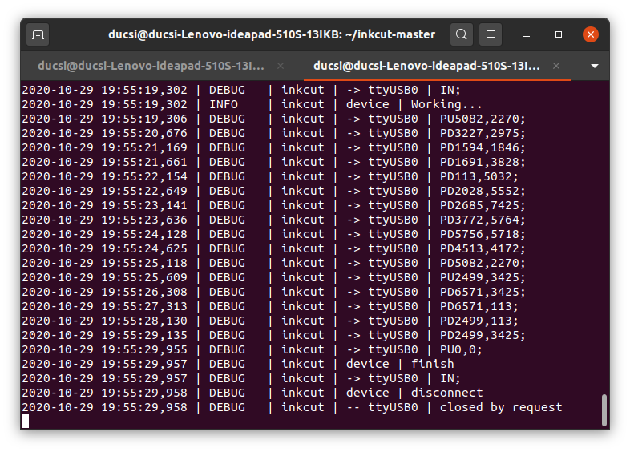Click the INFO level label
Viewport: 630px width, 452px height.
pyautogui.click(x=224, y=104)
